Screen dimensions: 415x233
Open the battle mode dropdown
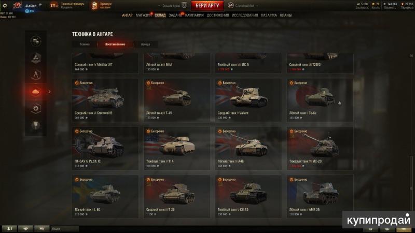tap(243, 6)
